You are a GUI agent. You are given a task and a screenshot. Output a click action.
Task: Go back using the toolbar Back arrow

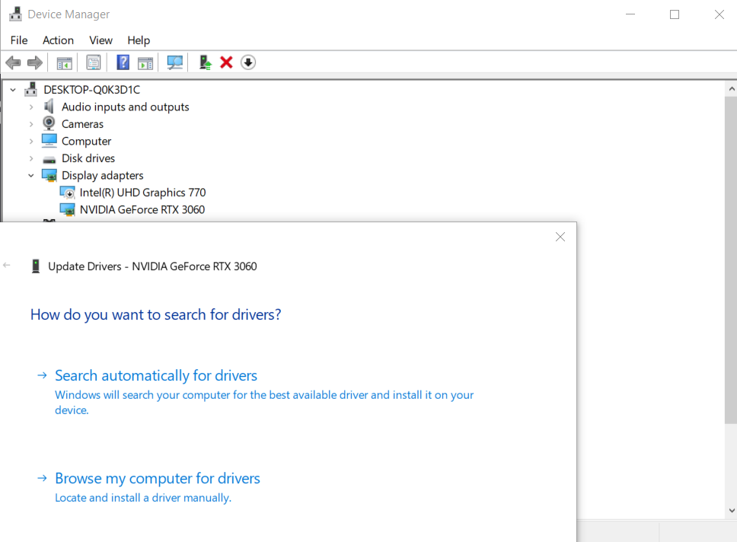[13, 62]
